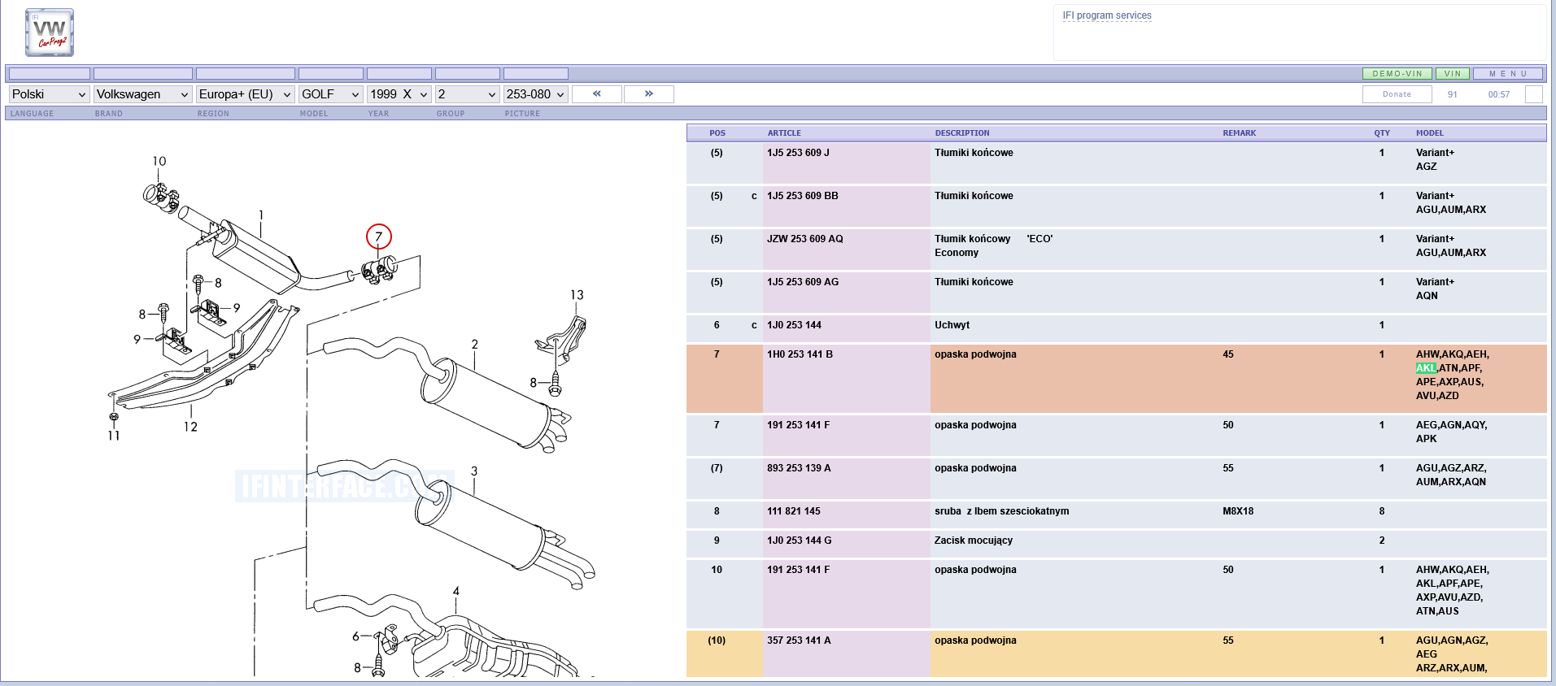Select article 893 253 139 A
Image resolution: width=1556 pixels, height=686 pixels.
coord(799,468)
